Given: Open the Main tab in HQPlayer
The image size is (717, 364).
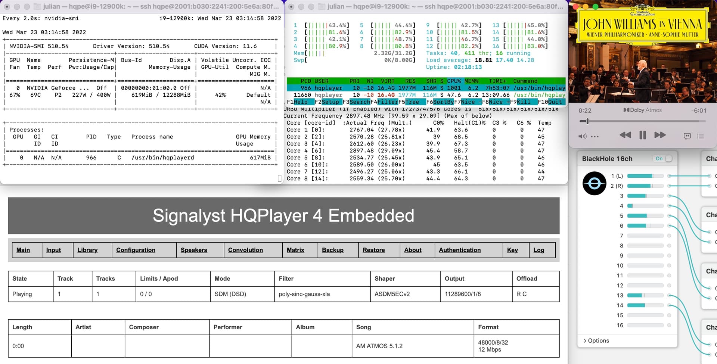Looking at the screenshot, I should pyautogui.click(x=23, y=250).
